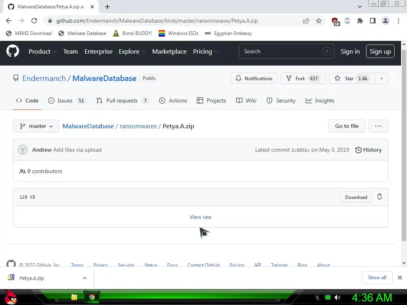Click the share page icon in address bar
Viewport: 407px width, 305px height.
pos(306,21)
